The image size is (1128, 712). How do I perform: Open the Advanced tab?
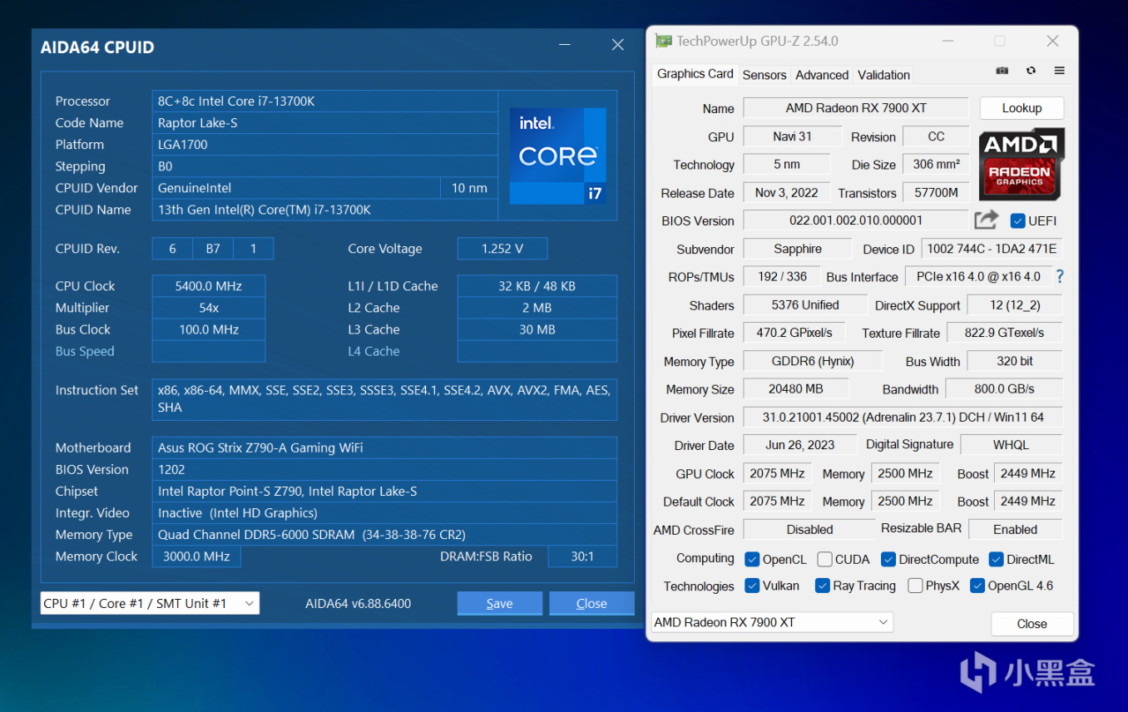[x=821, y=75]
